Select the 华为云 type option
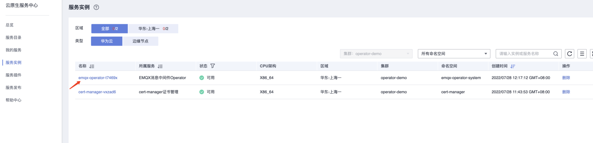This screenshot has width=593, height=143. pos(107,41)
